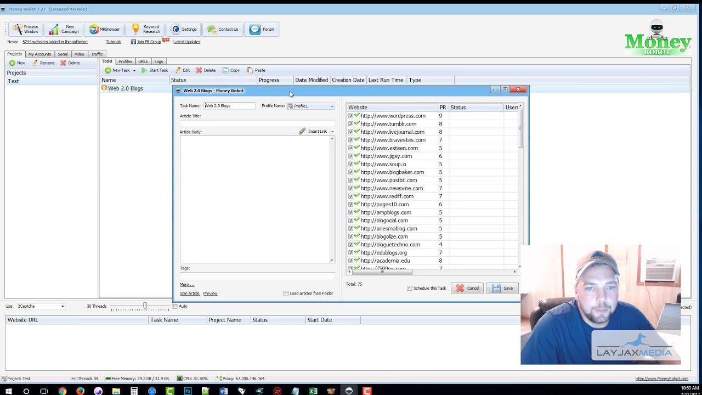702x395 pixels.
Task: Open Photoshop from the taskbar
Action: 188,391
